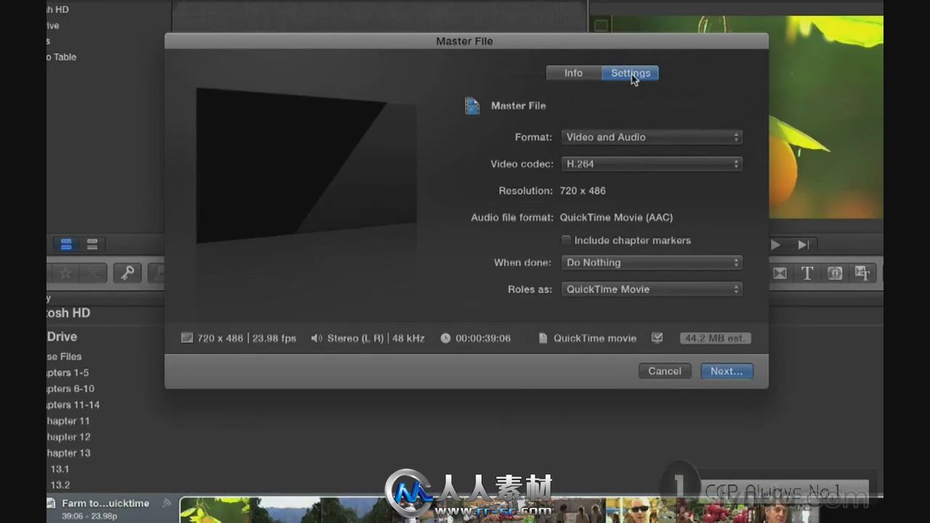Click the 48 kHz sample rate text
930x523 pixels.
point(408,338)
